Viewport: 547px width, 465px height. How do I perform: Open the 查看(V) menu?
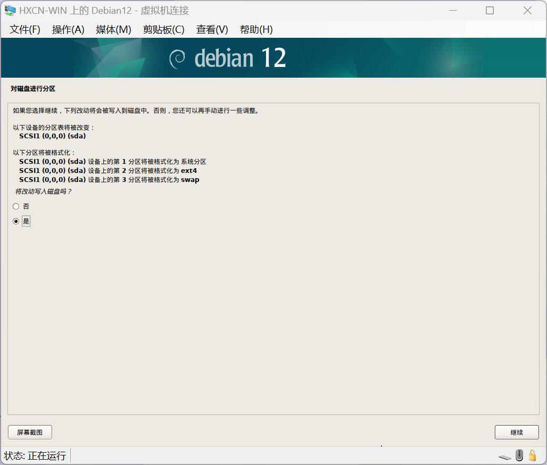[212, 30]
